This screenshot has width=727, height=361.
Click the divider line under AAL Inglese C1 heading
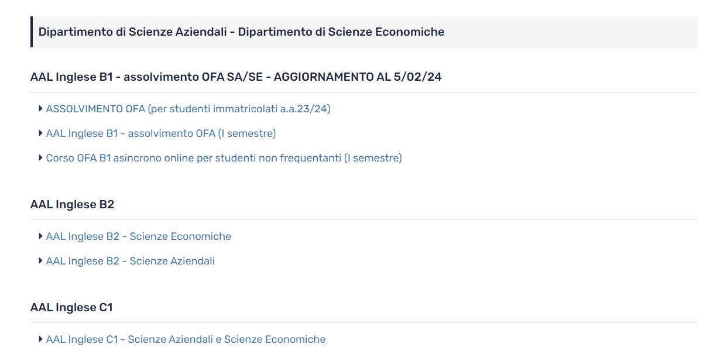[364, 322]
